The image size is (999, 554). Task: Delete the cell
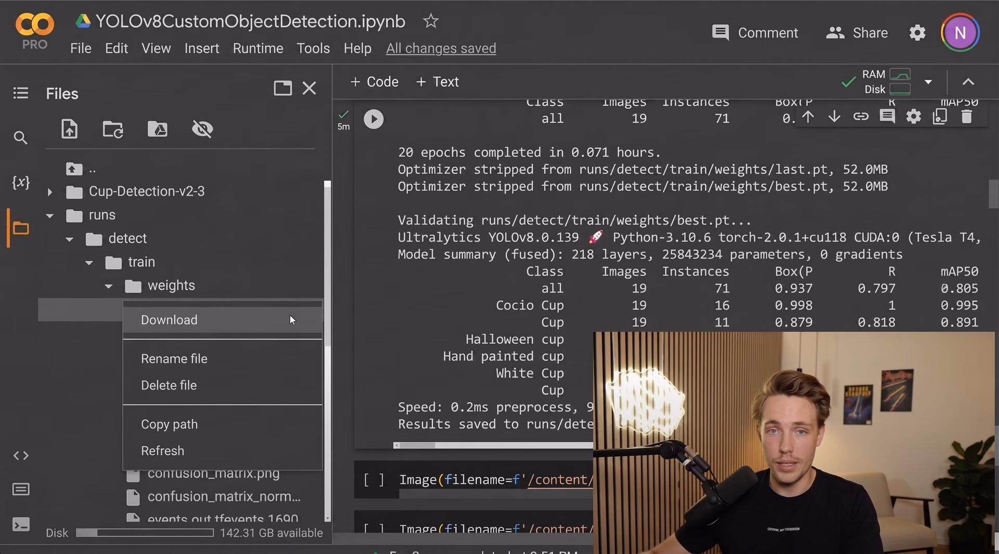pos(967,117)
